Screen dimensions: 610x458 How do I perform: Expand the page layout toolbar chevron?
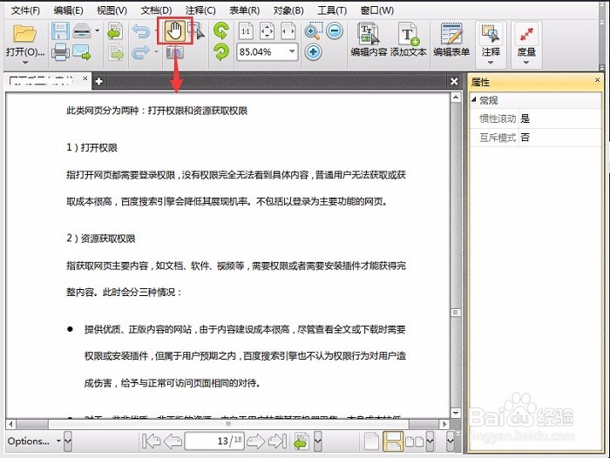click(430, 441)
